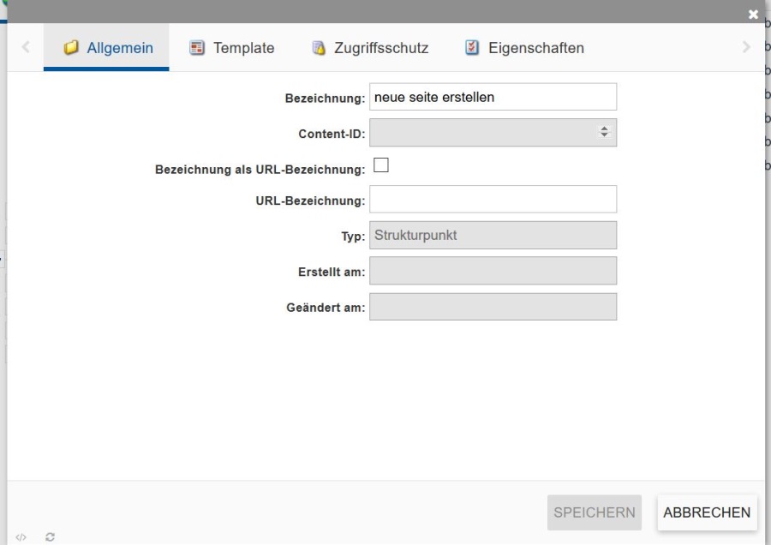Focus the Bezeichnung text field
Image resolution: width=771 pixels, height=545 pixels.
(493, 97)
